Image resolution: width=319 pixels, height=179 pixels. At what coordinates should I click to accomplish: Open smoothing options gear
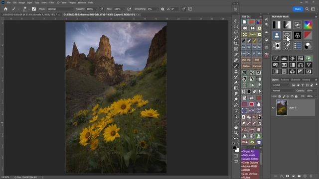click(x=162, y=9)
